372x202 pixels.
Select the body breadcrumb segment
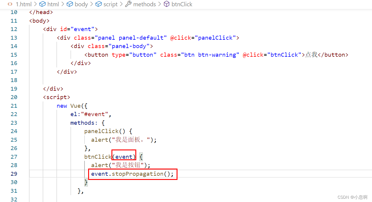(81, 4)
